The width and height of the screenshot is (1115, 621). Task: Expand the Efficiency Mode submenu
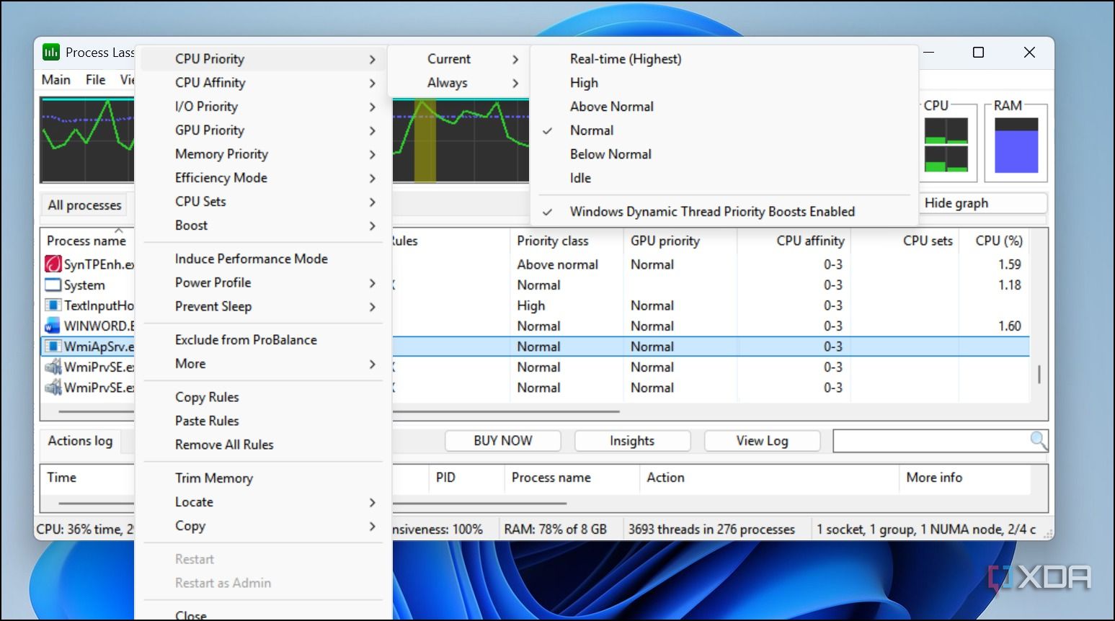click(x=263, y=178)
